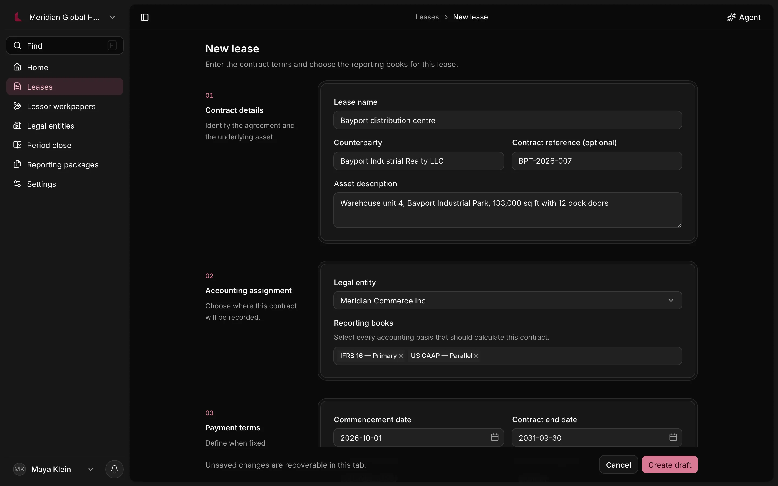Click the Create draft button
The width and height of the screenshot is (778, 486).
[x=670, y=464]
